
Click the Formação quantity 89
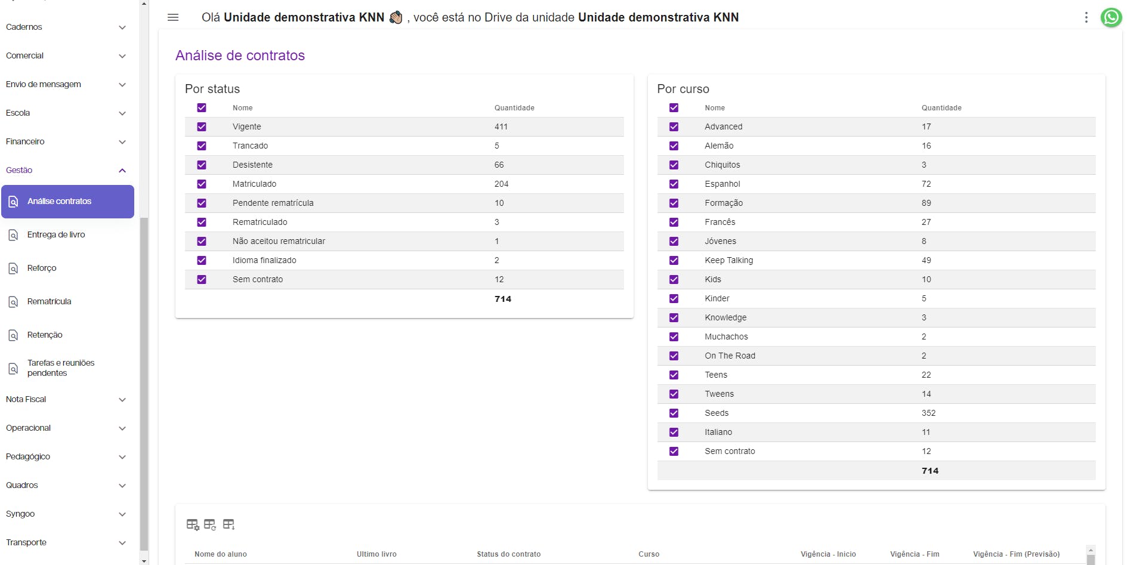[926, 203]
